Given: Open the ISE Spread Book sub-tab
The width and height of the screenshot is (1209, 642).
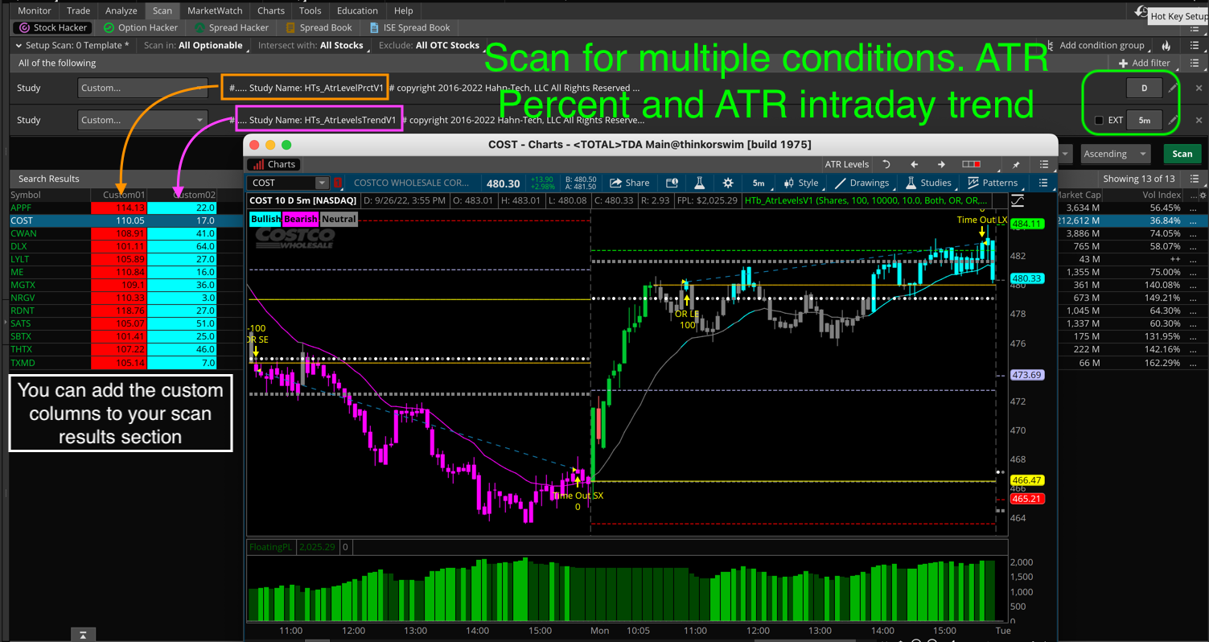Looking at the screenshot, I should pyautogui.click(x=409, y=27).
